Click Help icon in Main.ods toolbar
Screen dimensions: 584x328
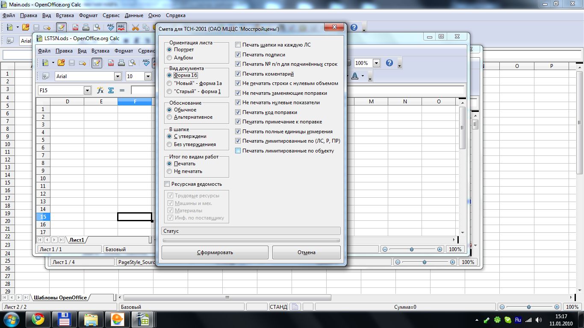pyautogui.click(x=354, y=27)
